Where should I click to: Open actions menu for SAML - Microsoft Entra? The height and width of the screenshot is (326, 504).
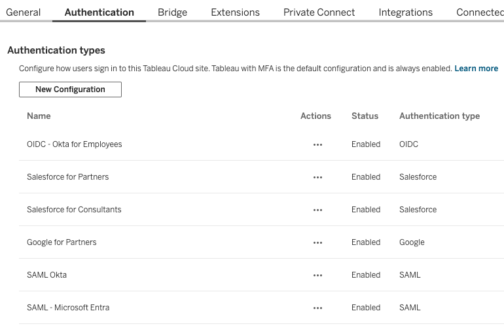click(x=317, y=308)
